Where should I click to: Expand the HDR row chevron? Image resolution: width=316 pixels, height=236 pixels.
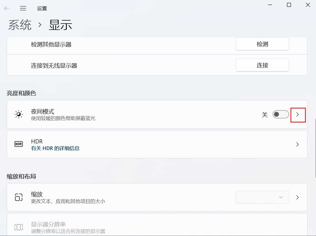pos(297,144)
